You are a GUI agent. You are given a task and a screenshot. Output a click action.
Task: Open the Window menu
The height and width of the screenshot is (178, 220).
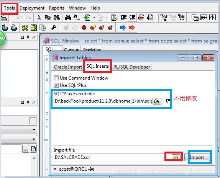point(77,8)
